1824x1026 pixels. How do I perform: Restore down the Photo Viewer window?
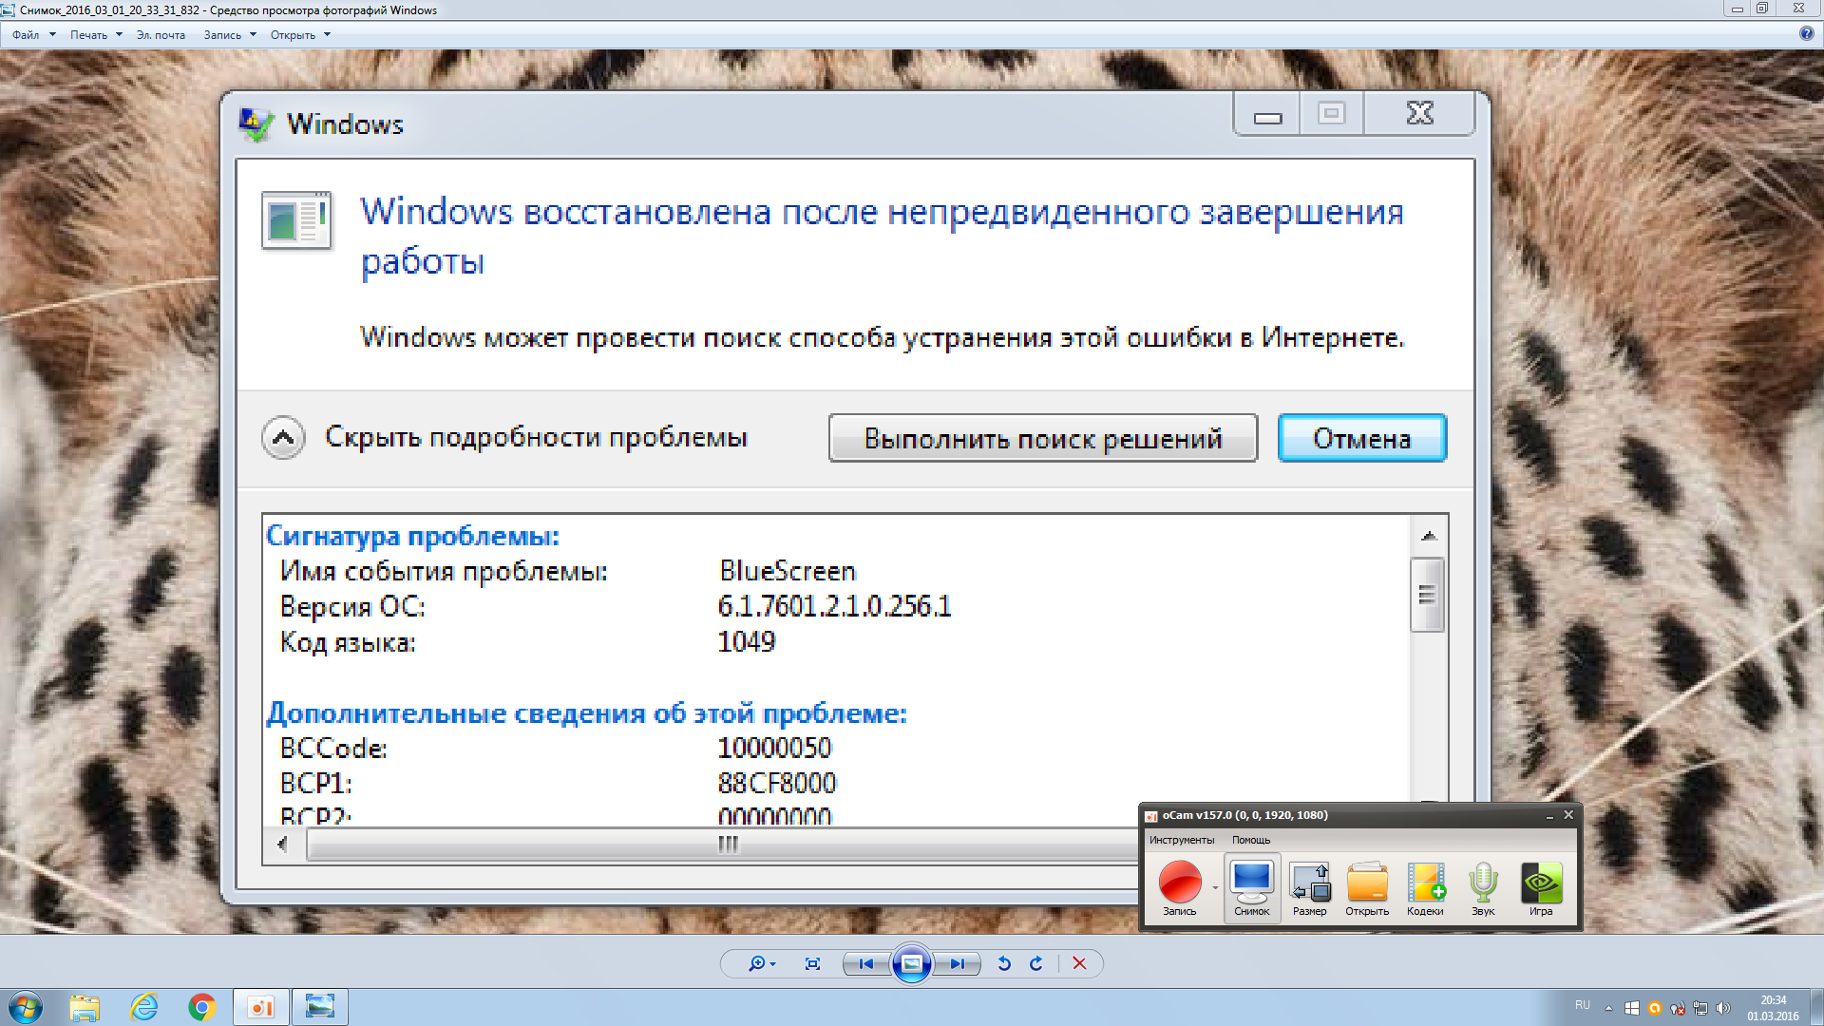point(1762,9)
